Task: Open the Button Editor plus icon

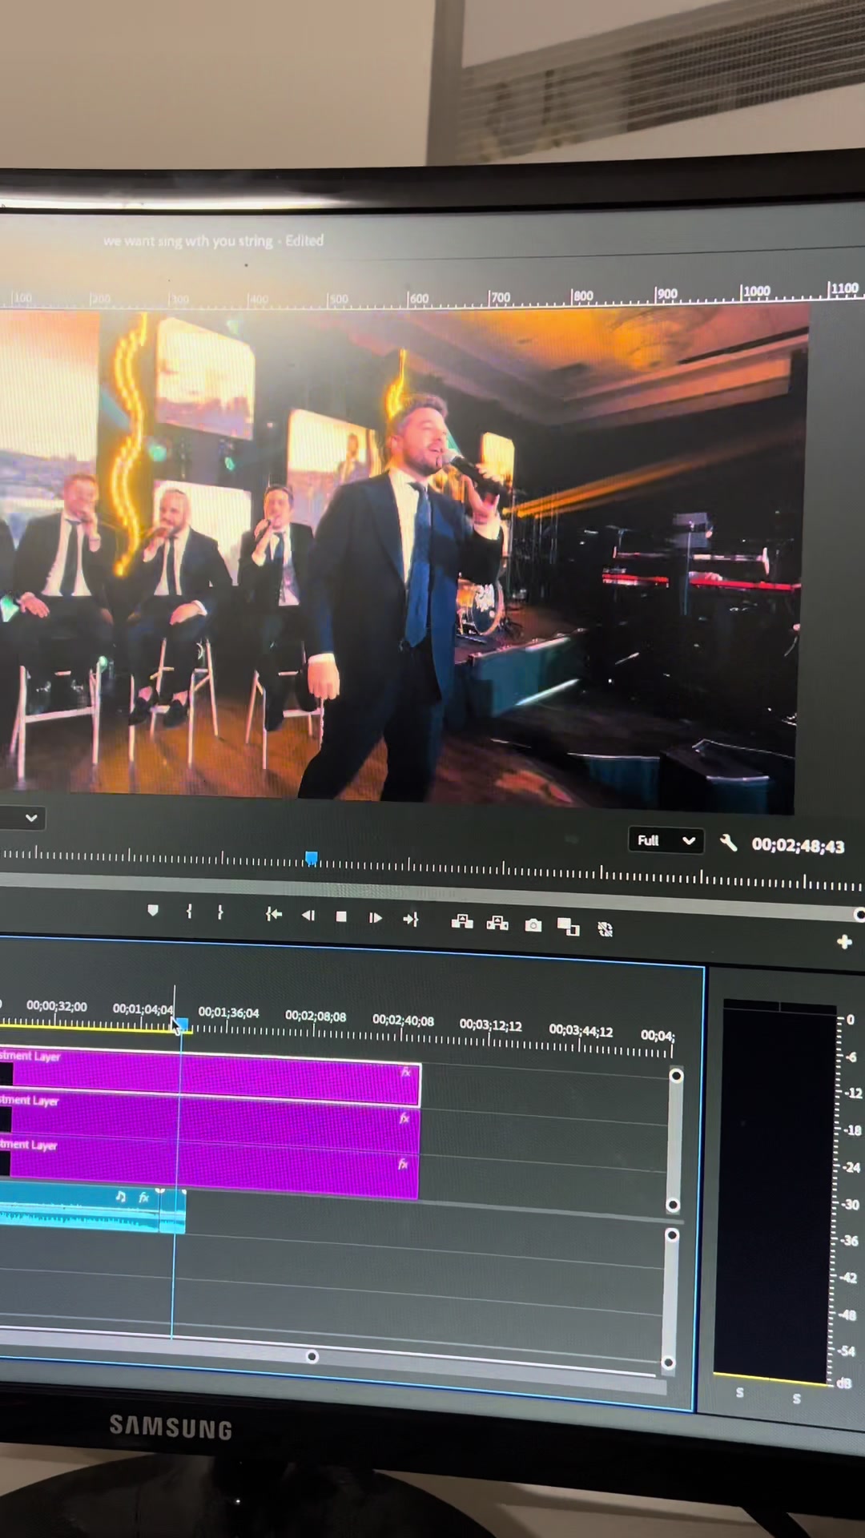Action: click(844, 942)
